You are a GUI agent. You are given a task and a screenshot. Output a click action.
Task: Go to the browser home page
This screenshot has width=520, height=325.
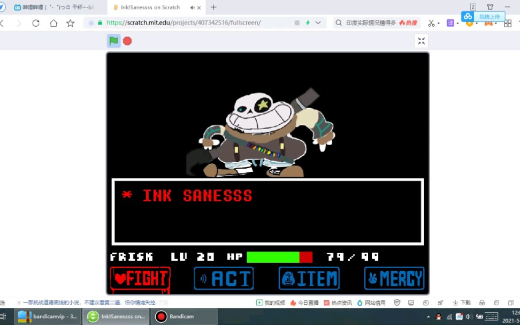[53, 23]
